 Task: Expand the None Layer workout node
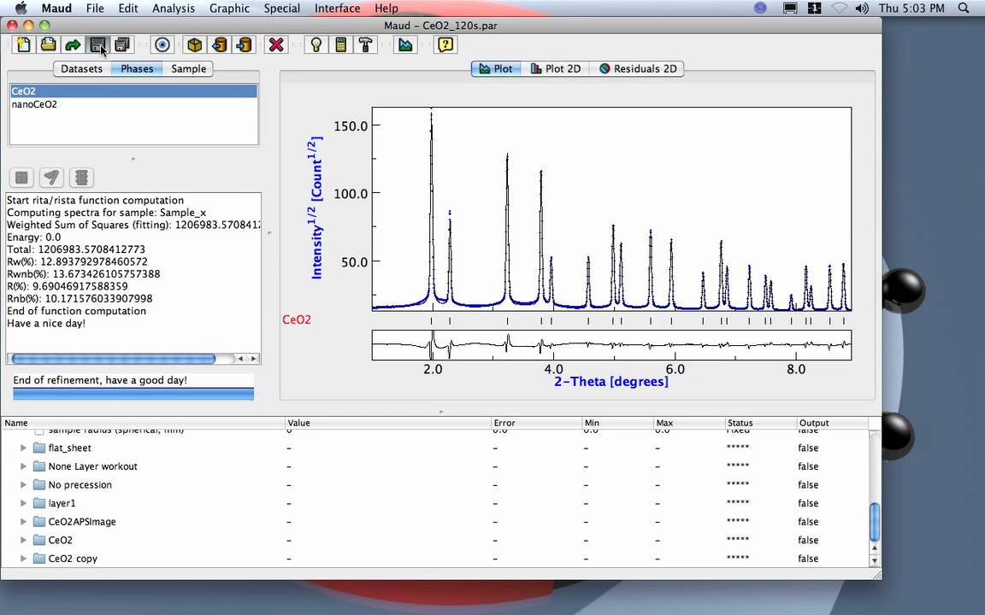tap(23, 466)
